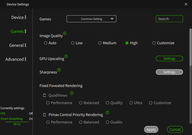The width and height of the screenshot is (192, 135).
Task: Enable Pimax Central Priority Rendering checkbox
Action: point(44,115)
